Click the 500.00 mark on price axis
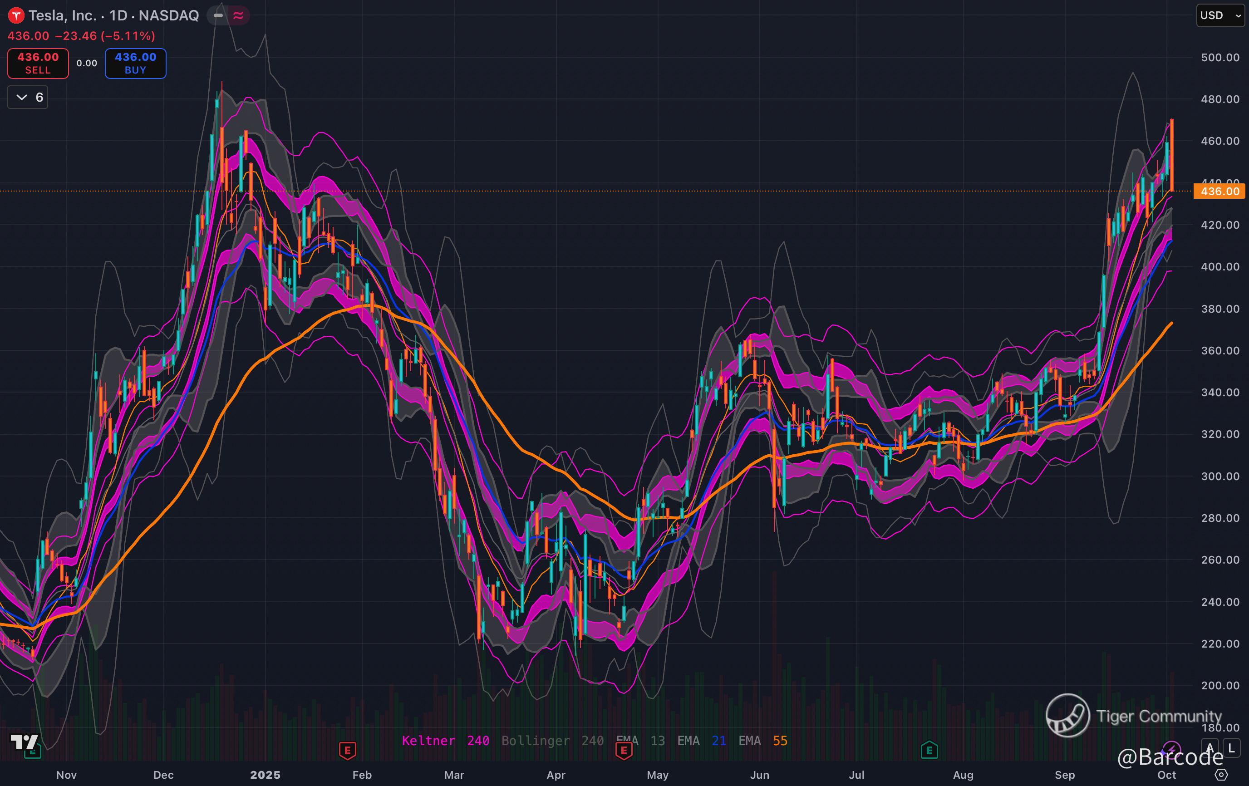The height and width of the screenshot is (786, 1249). click(x=1219, y=58)
